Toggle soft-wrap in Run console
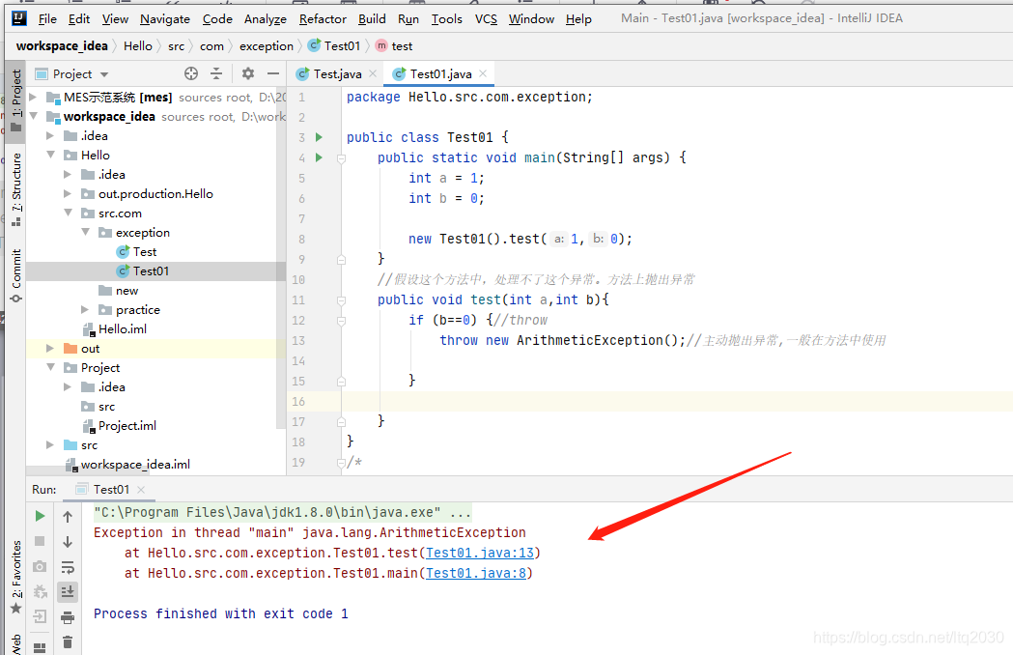 [x=68, y=567]
